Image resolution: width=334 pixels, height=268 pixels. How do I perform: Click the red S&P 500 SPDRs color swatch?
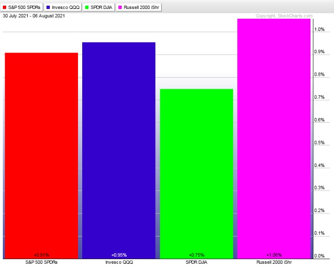point(5,8)
